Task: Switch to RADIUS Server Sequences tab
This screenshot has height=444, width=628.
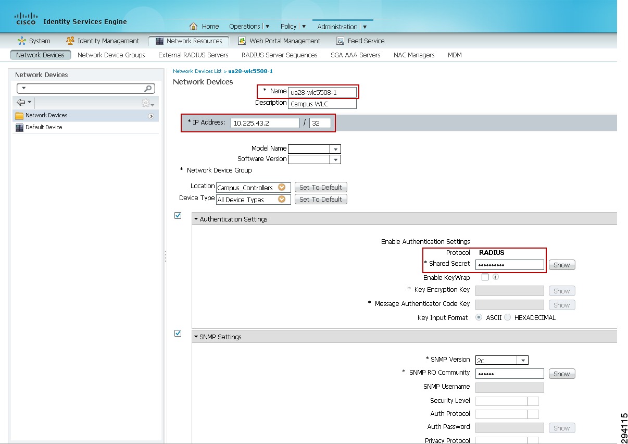Action: [x=279, y=55]
